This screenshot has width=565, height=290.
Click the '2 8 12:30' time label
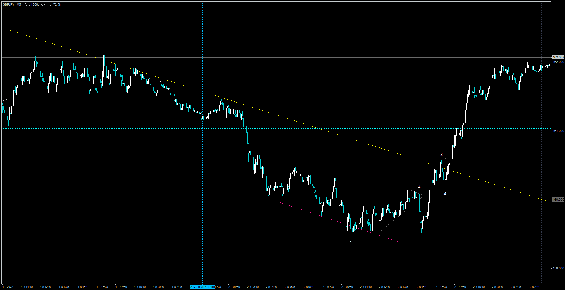coord(385,287)
